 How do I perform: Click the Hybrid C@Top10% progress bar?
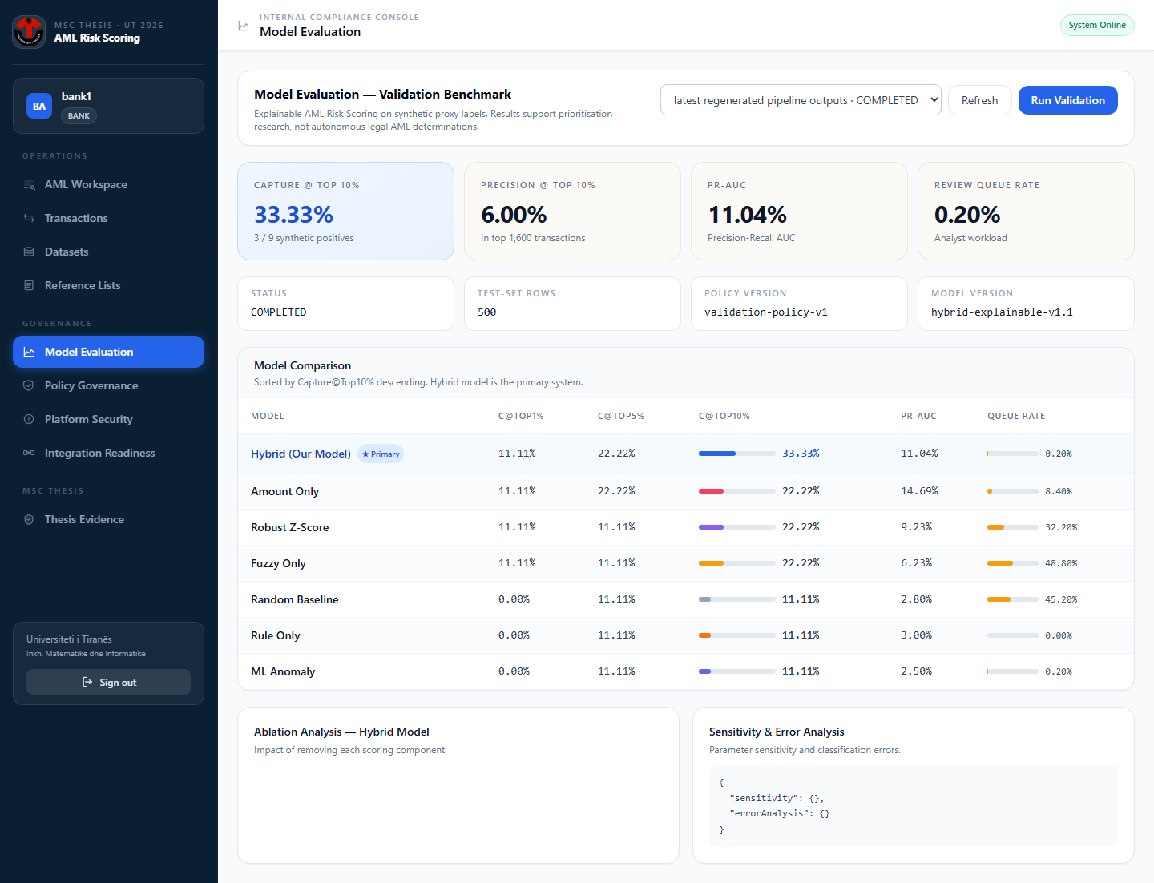737,454
